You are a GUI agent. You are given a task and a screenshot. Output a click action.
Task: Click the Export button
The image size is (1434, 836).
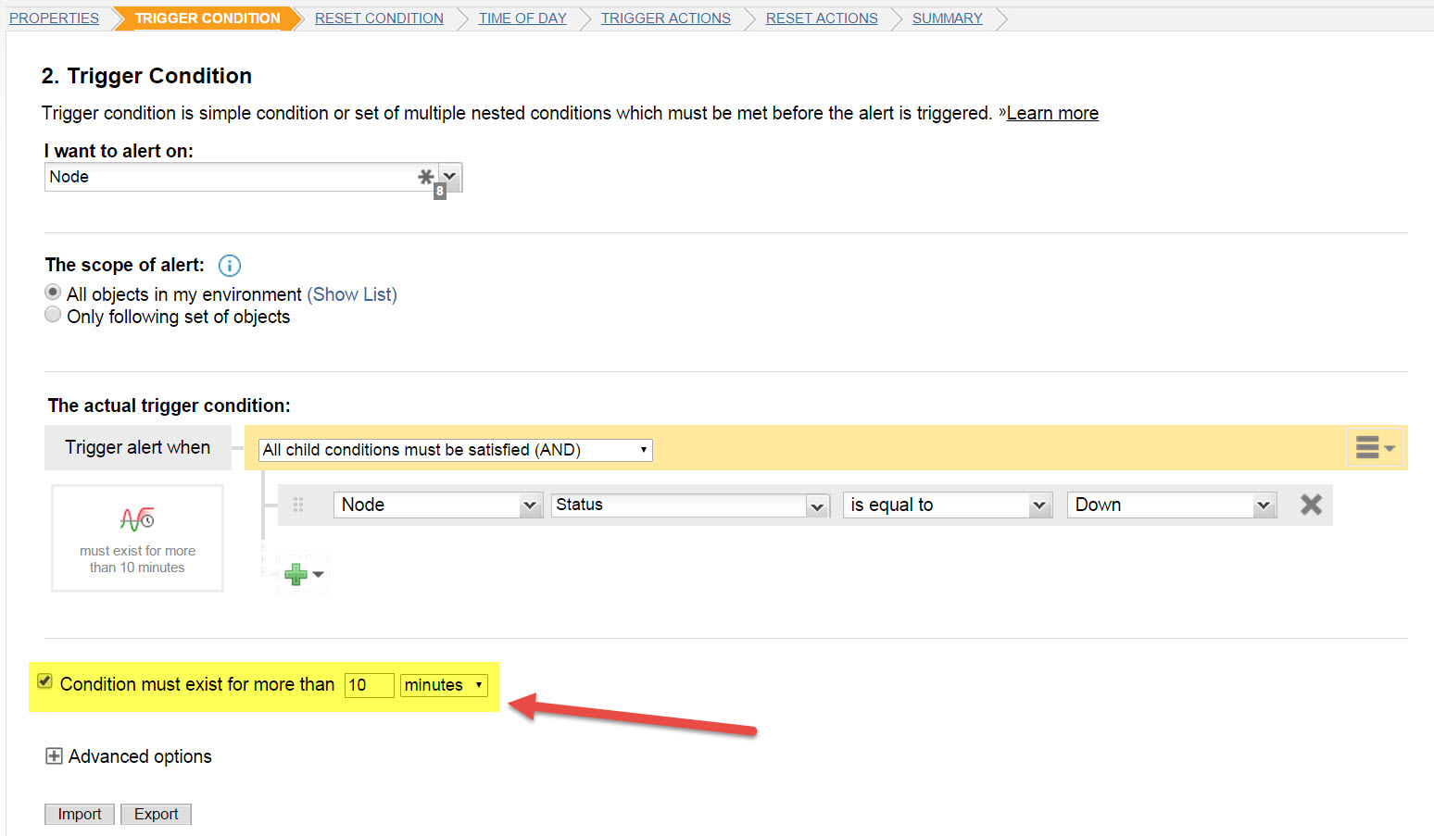point(156,814)
